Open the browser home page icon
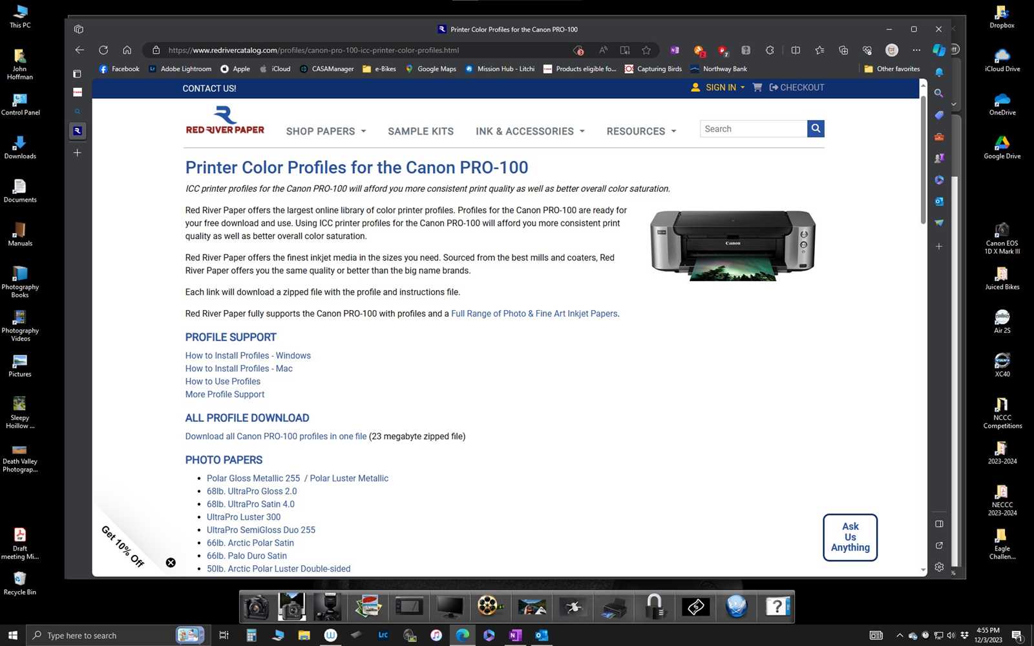 (127, 50)
